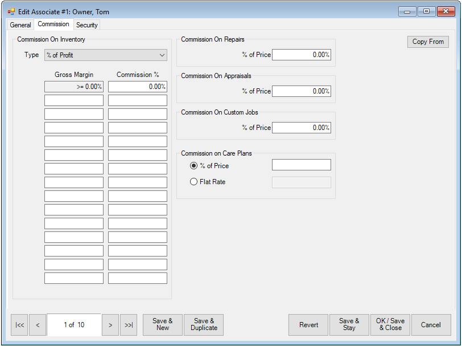Switch to the Security tab
The height and width of the screenshot is (346, 462).
(x=87, y=25)
